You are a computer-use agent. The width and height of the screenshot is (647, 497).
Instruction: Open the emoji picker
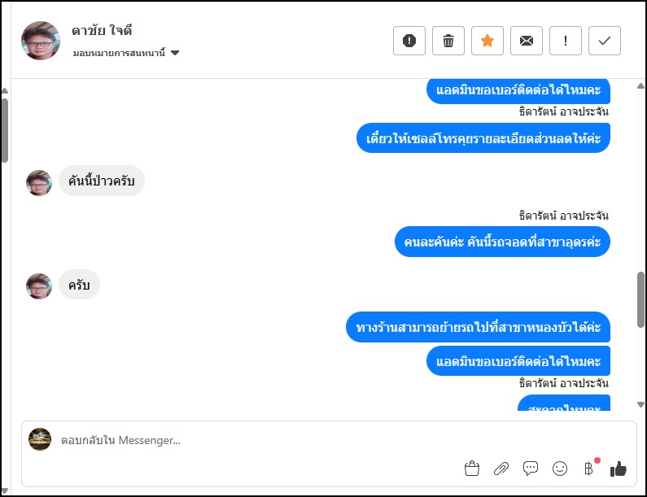(x=560, y=468)
